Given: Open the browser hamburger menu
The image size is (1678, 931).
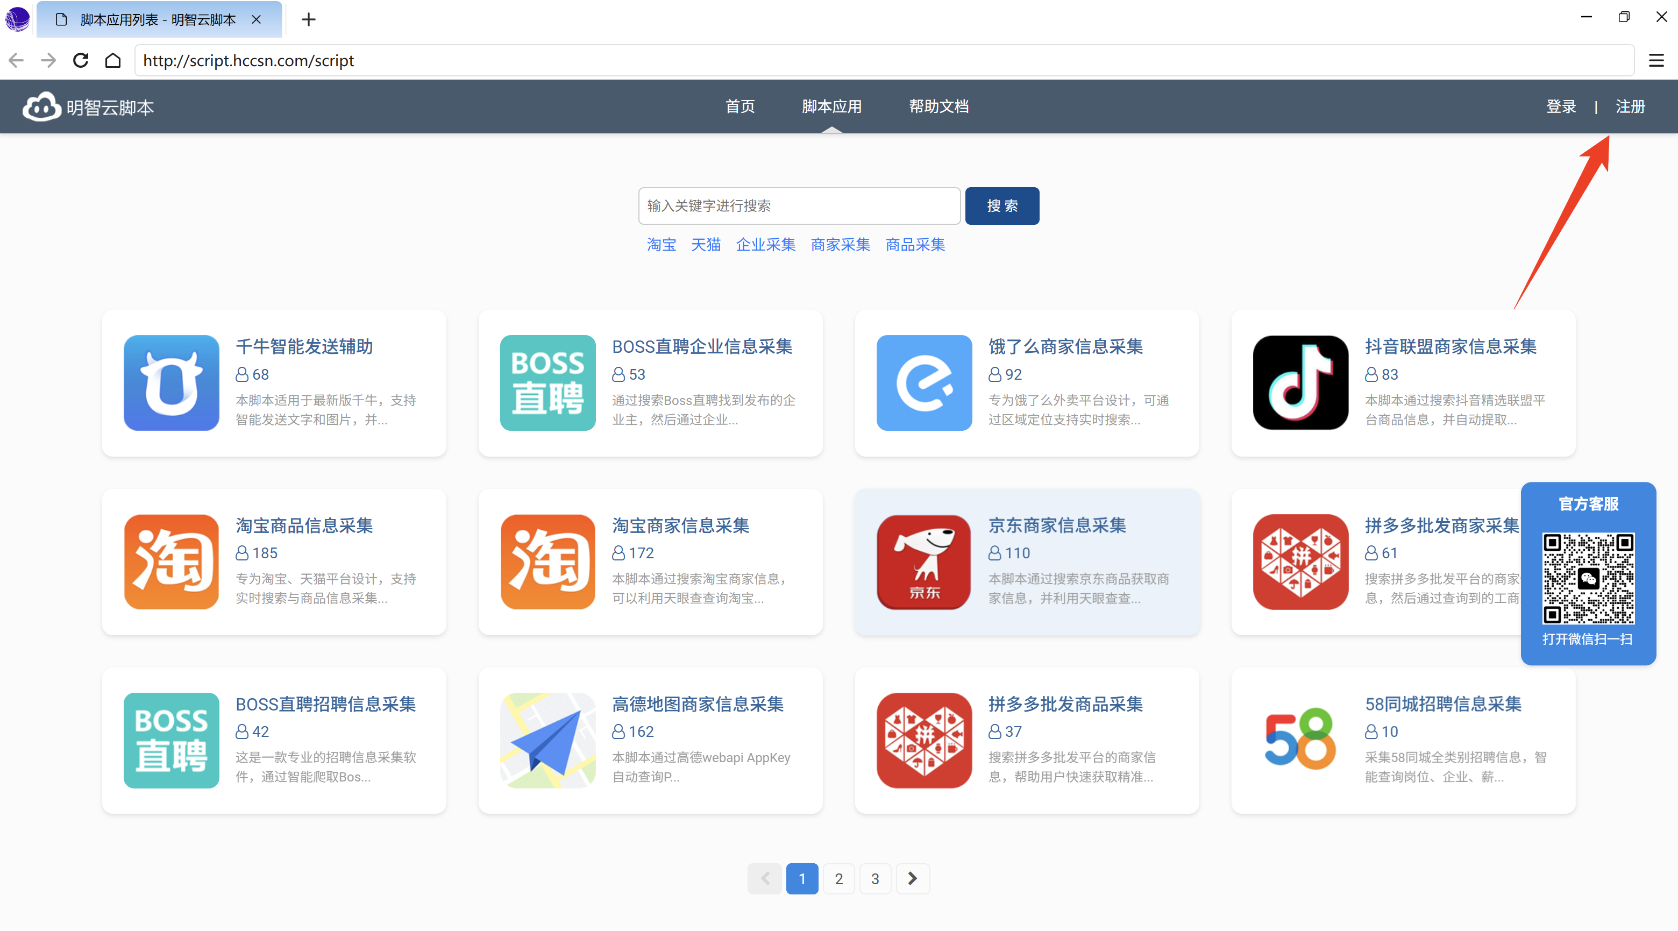Looking at the screenshot, I should click(x=1656, y=61).
